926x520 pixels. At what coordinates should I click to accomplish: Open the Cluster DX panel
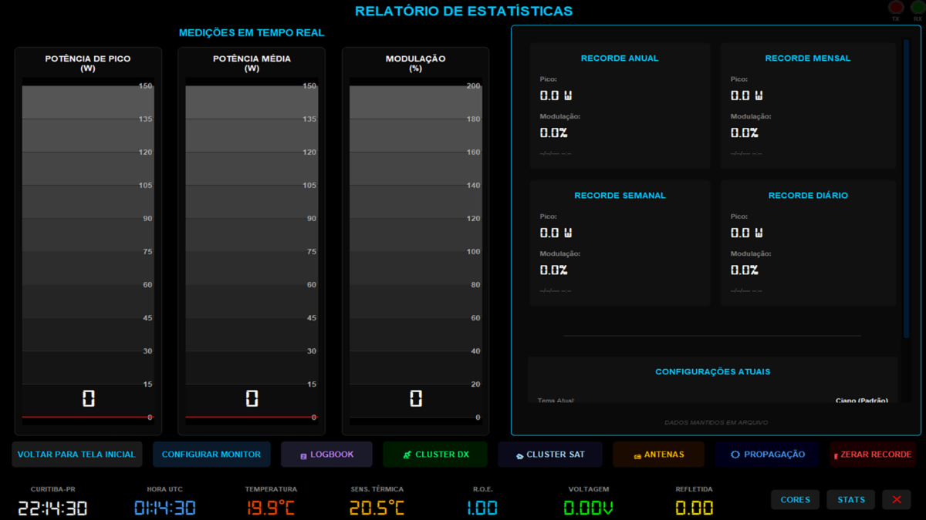[435, 455]
